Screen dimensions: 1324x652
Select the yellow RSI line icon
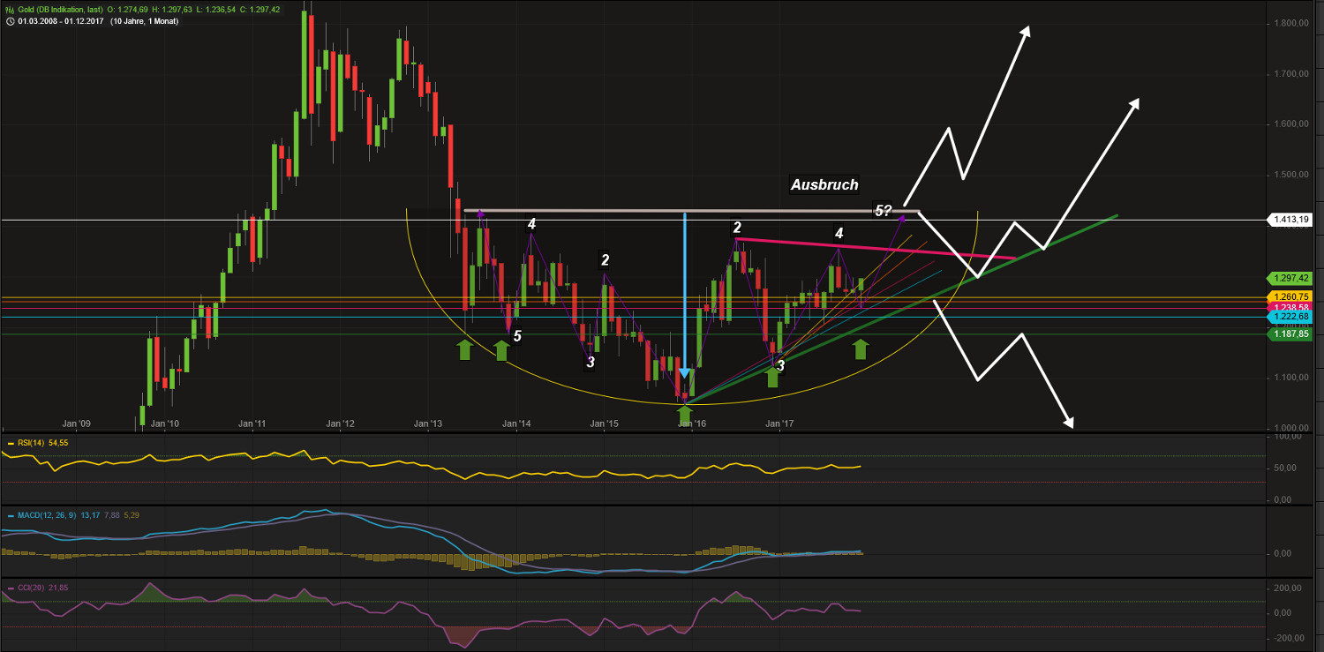coord(9,442)
